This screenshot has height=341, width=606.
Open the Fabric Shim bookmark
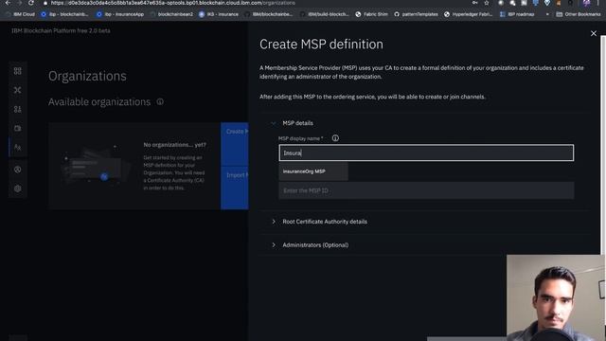tap(371, 14)
